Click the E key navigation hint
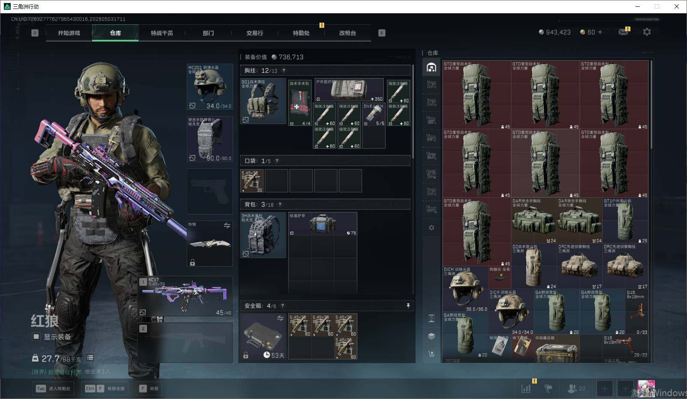Viewport: 687px width, 399px height. point(382,33)
